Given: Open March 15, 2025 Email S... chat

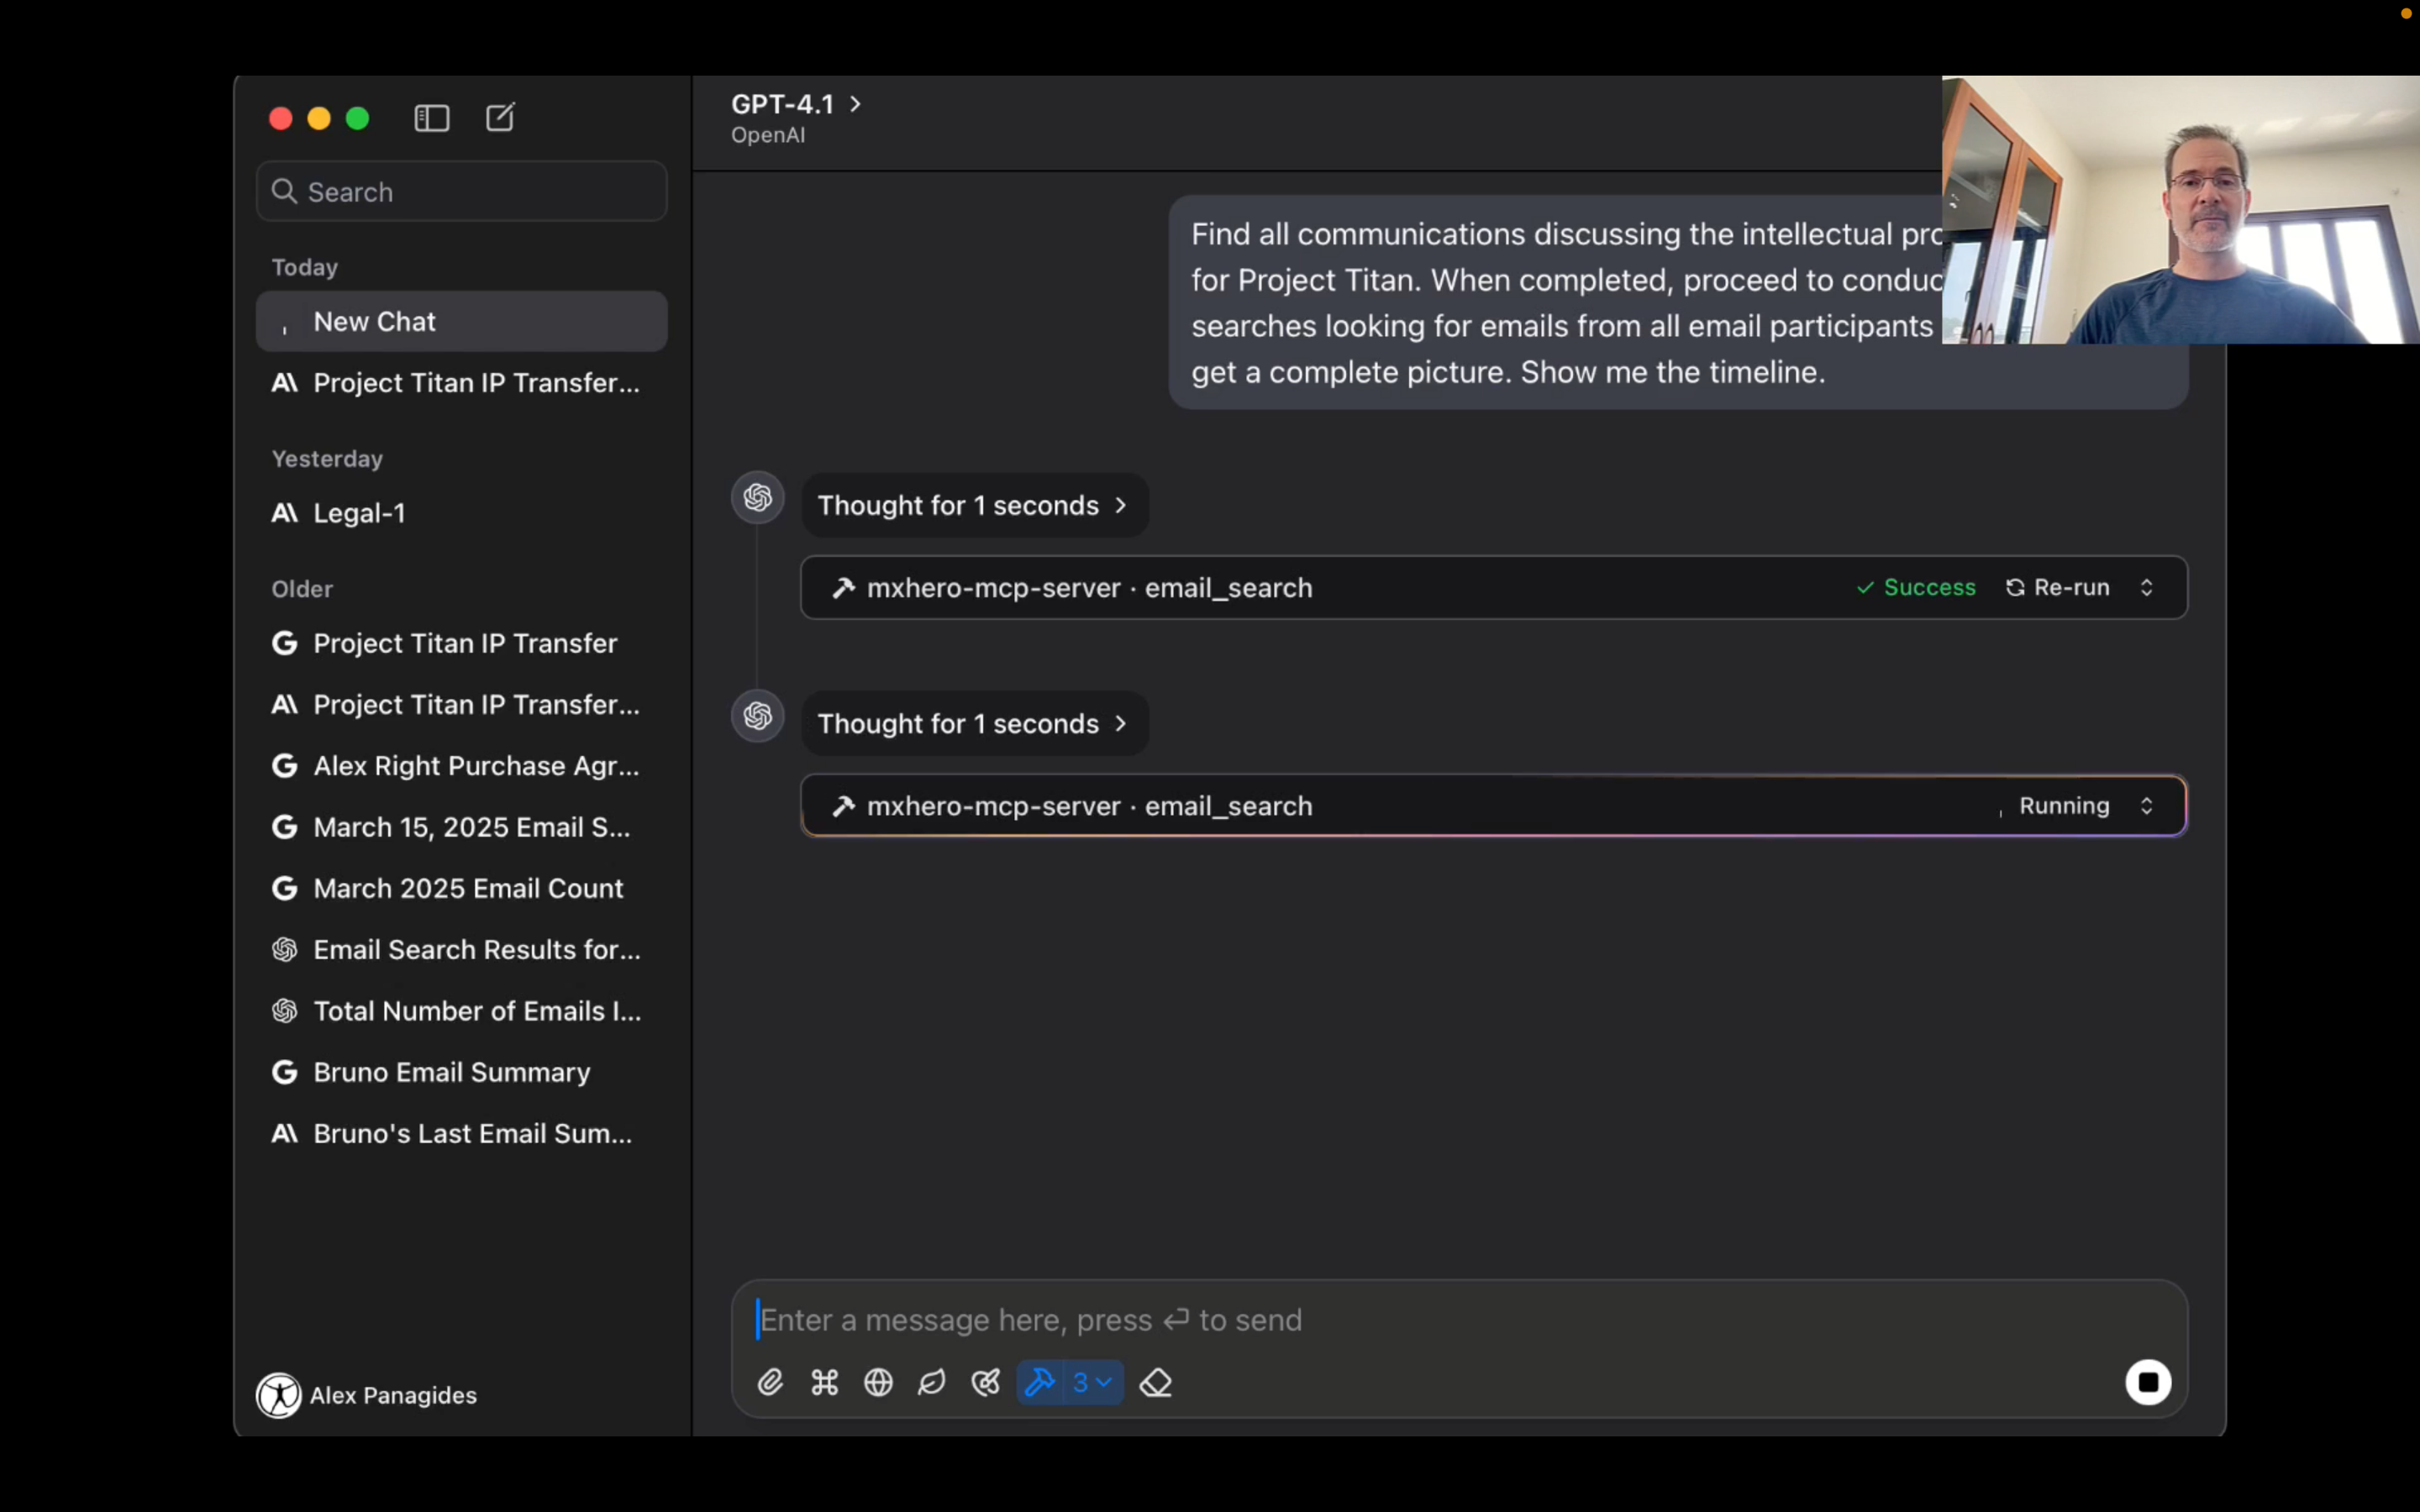Looking at the screenshot, I should tap(461, 827).
